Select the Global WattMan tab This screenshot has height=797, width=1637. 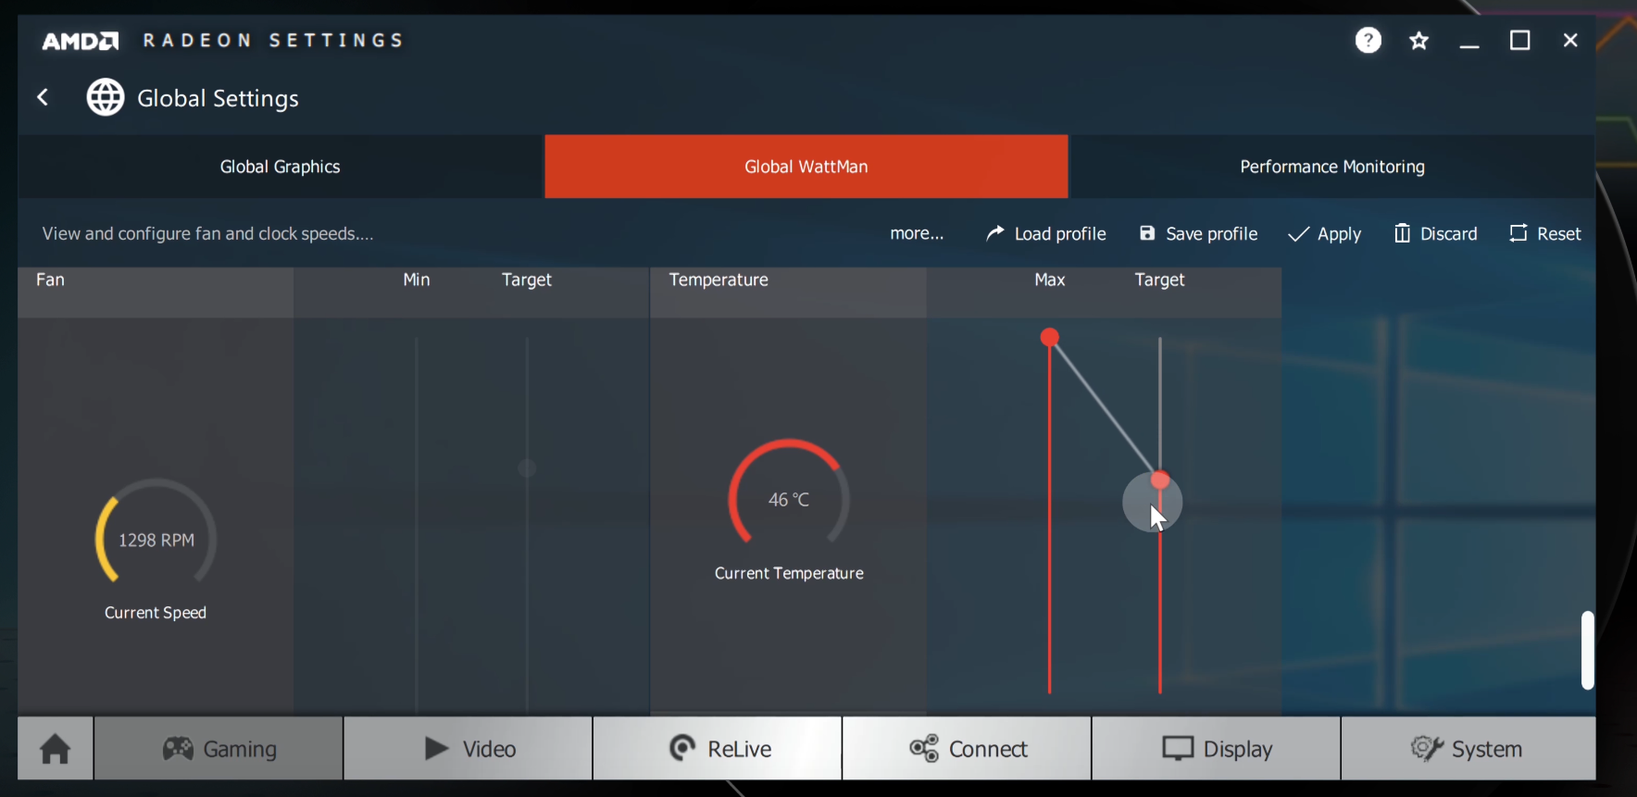pos(806,167)
